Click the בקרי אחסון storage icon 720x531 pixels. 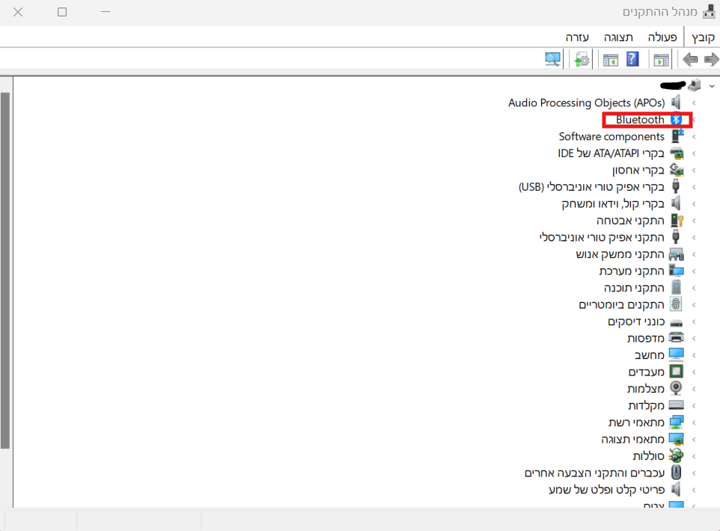pos(677,170)
